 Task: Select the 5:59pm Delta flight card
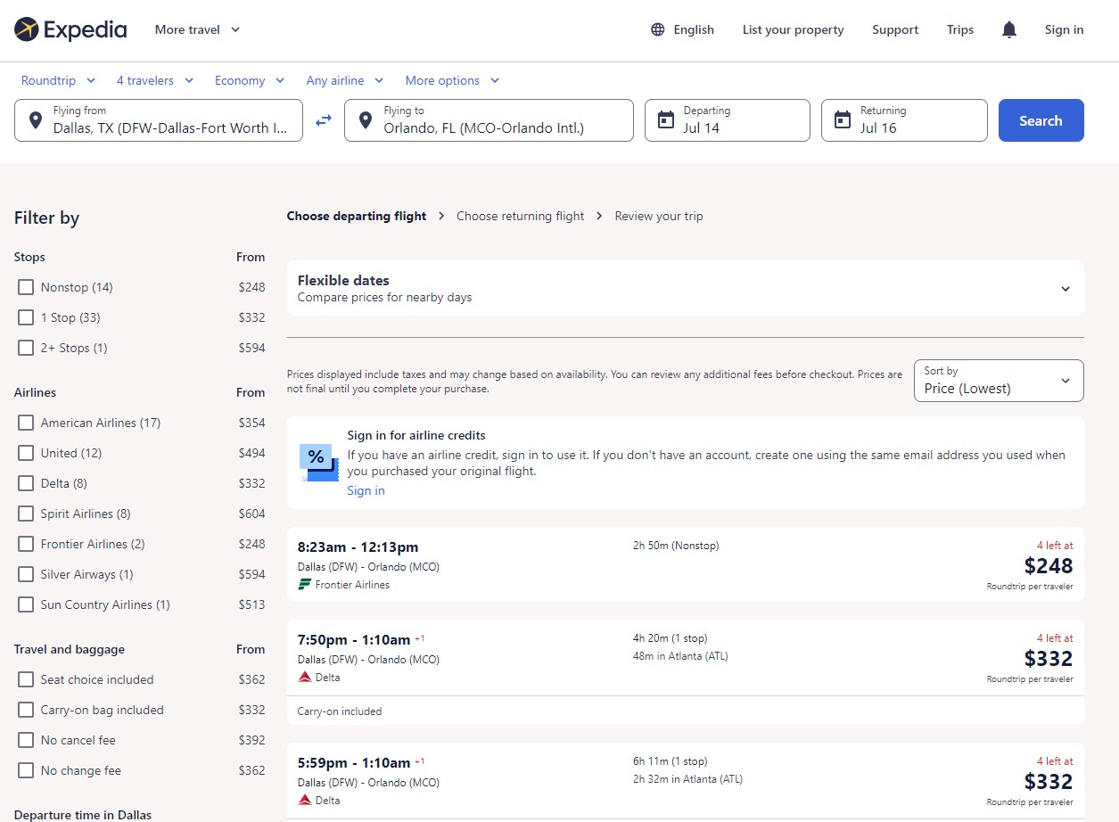(686, 782)
